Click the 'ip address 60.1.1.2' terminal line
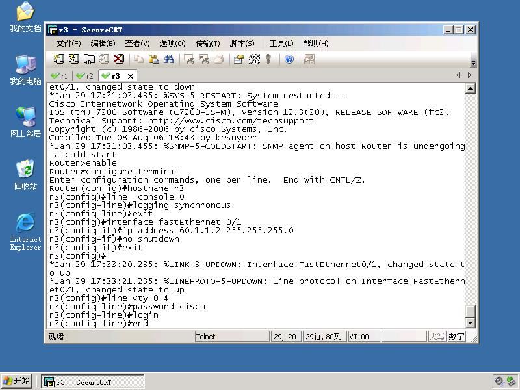 [172, 231]
